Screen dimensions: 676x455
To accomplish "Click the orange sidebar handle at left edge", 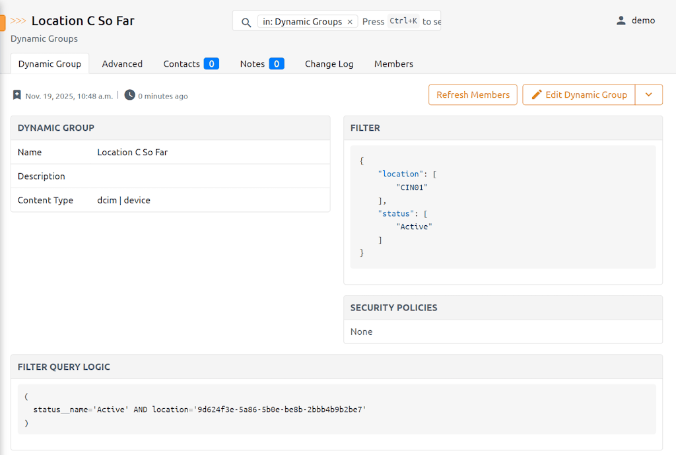I will (3, 23).
